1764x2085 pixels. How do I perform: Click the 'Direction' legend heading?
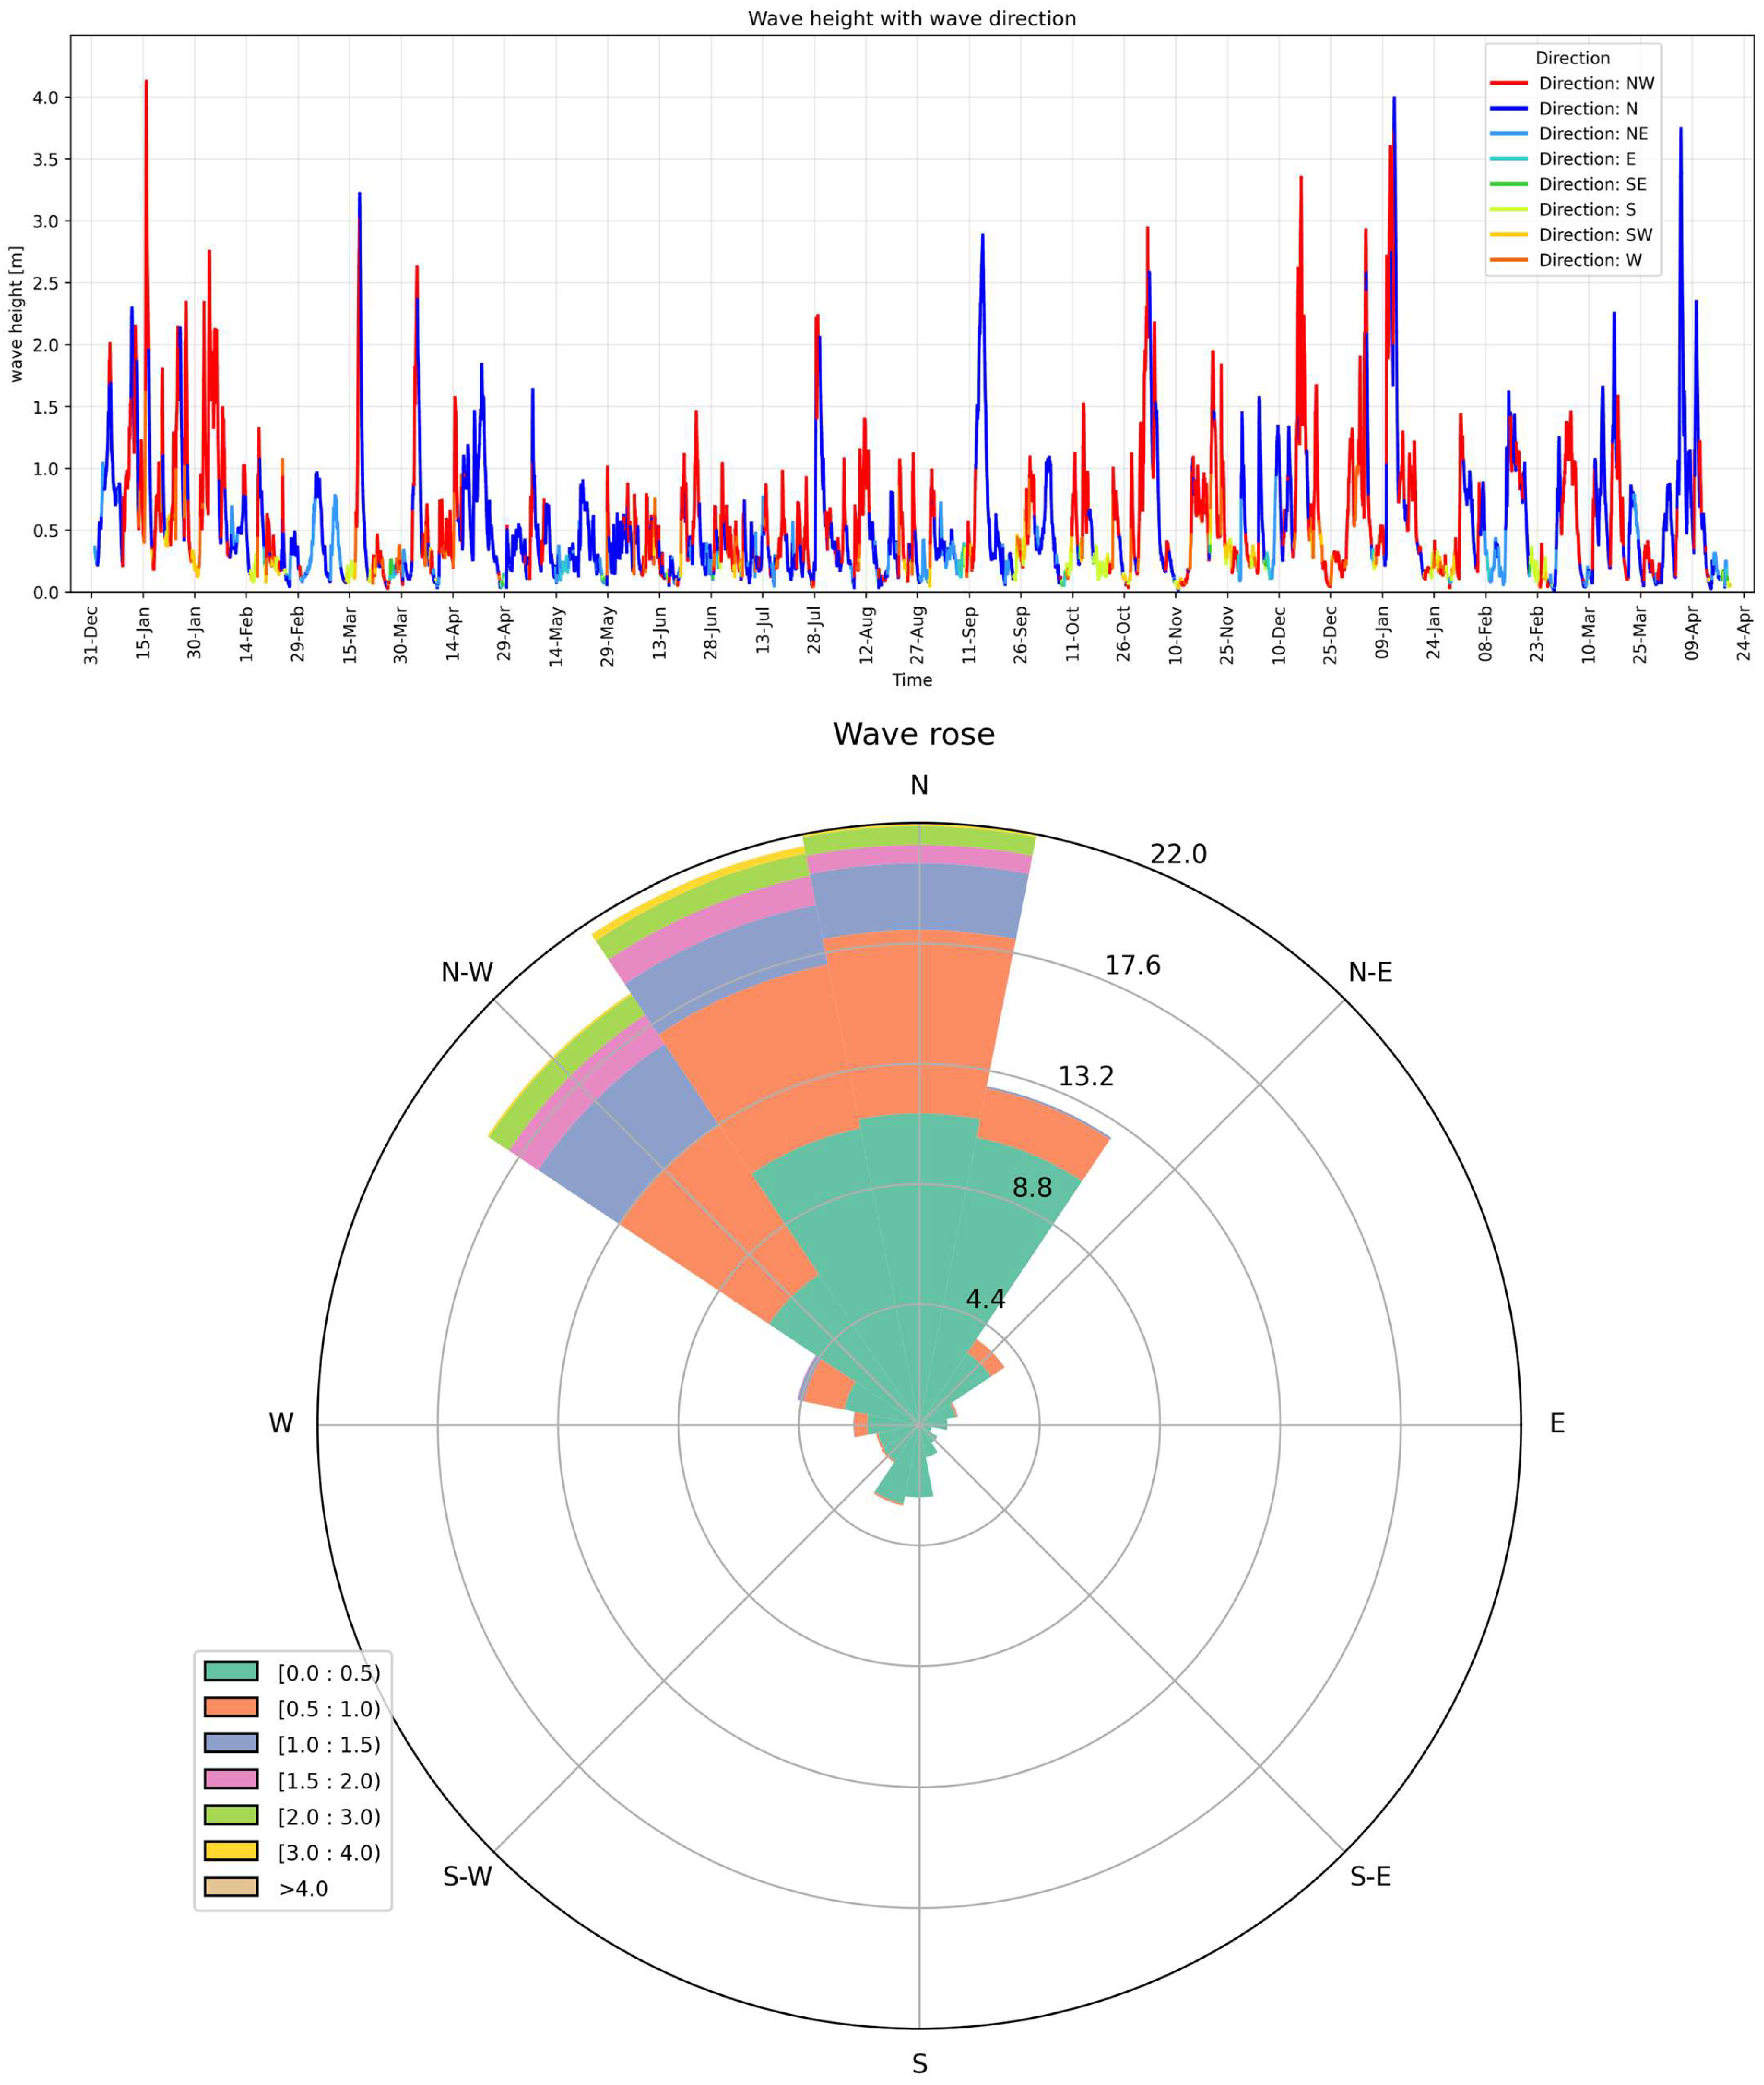point(1573,58)
